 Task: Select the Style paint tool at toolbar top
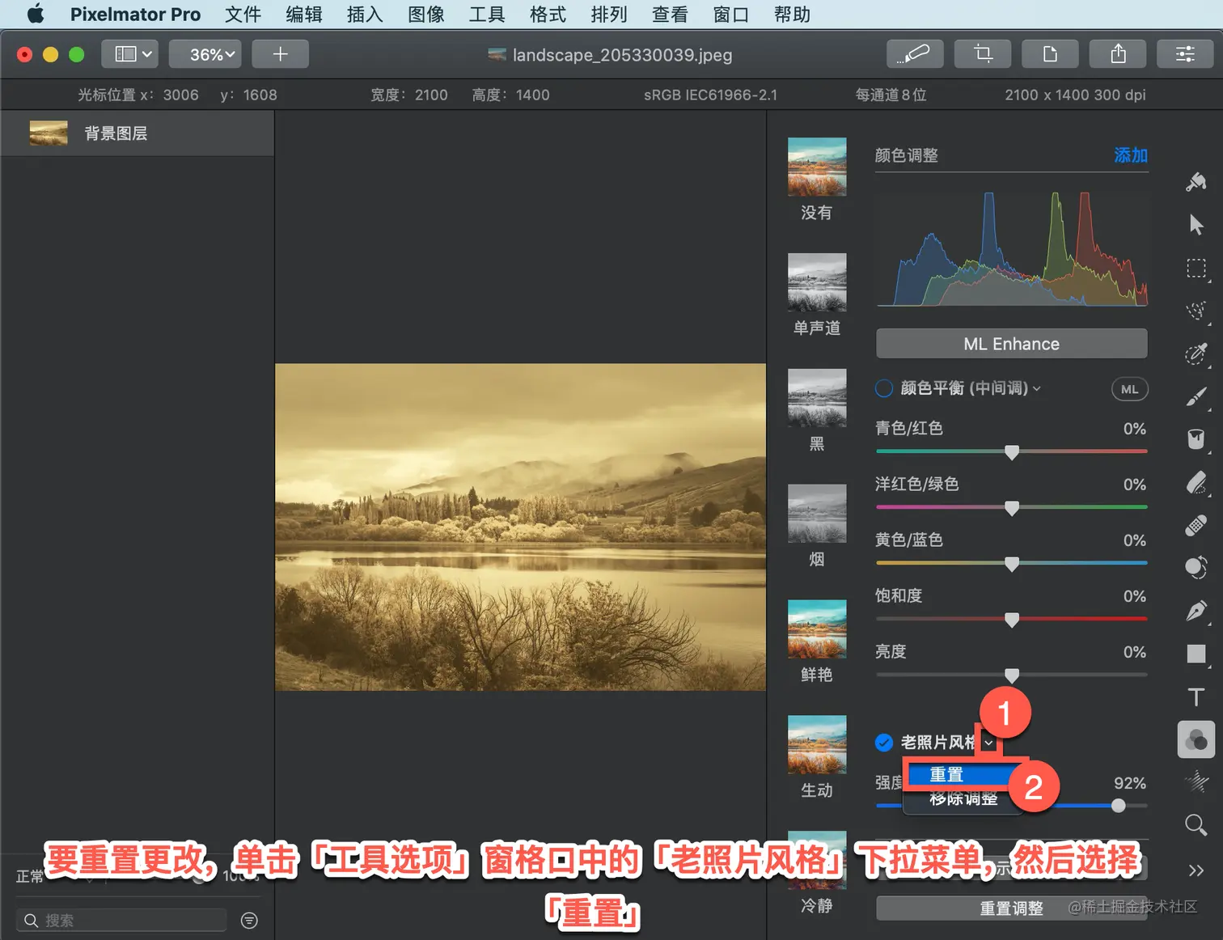1196,182
